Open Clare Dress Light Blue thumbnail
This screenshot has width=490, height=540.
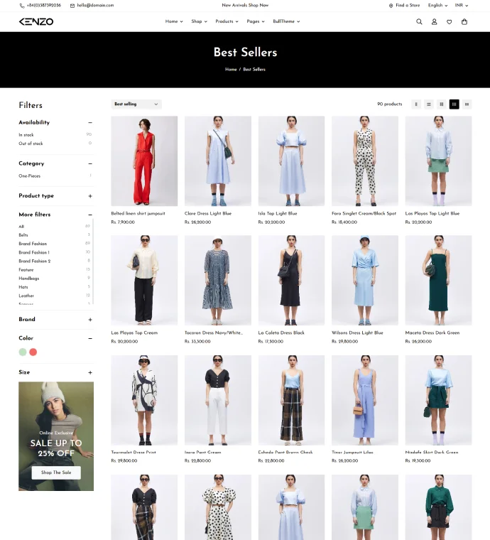click(218, 161)
